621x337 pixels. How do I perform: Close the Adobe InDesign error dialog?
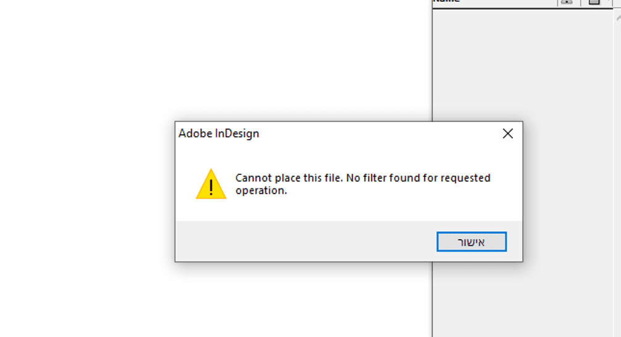[508, 134]
